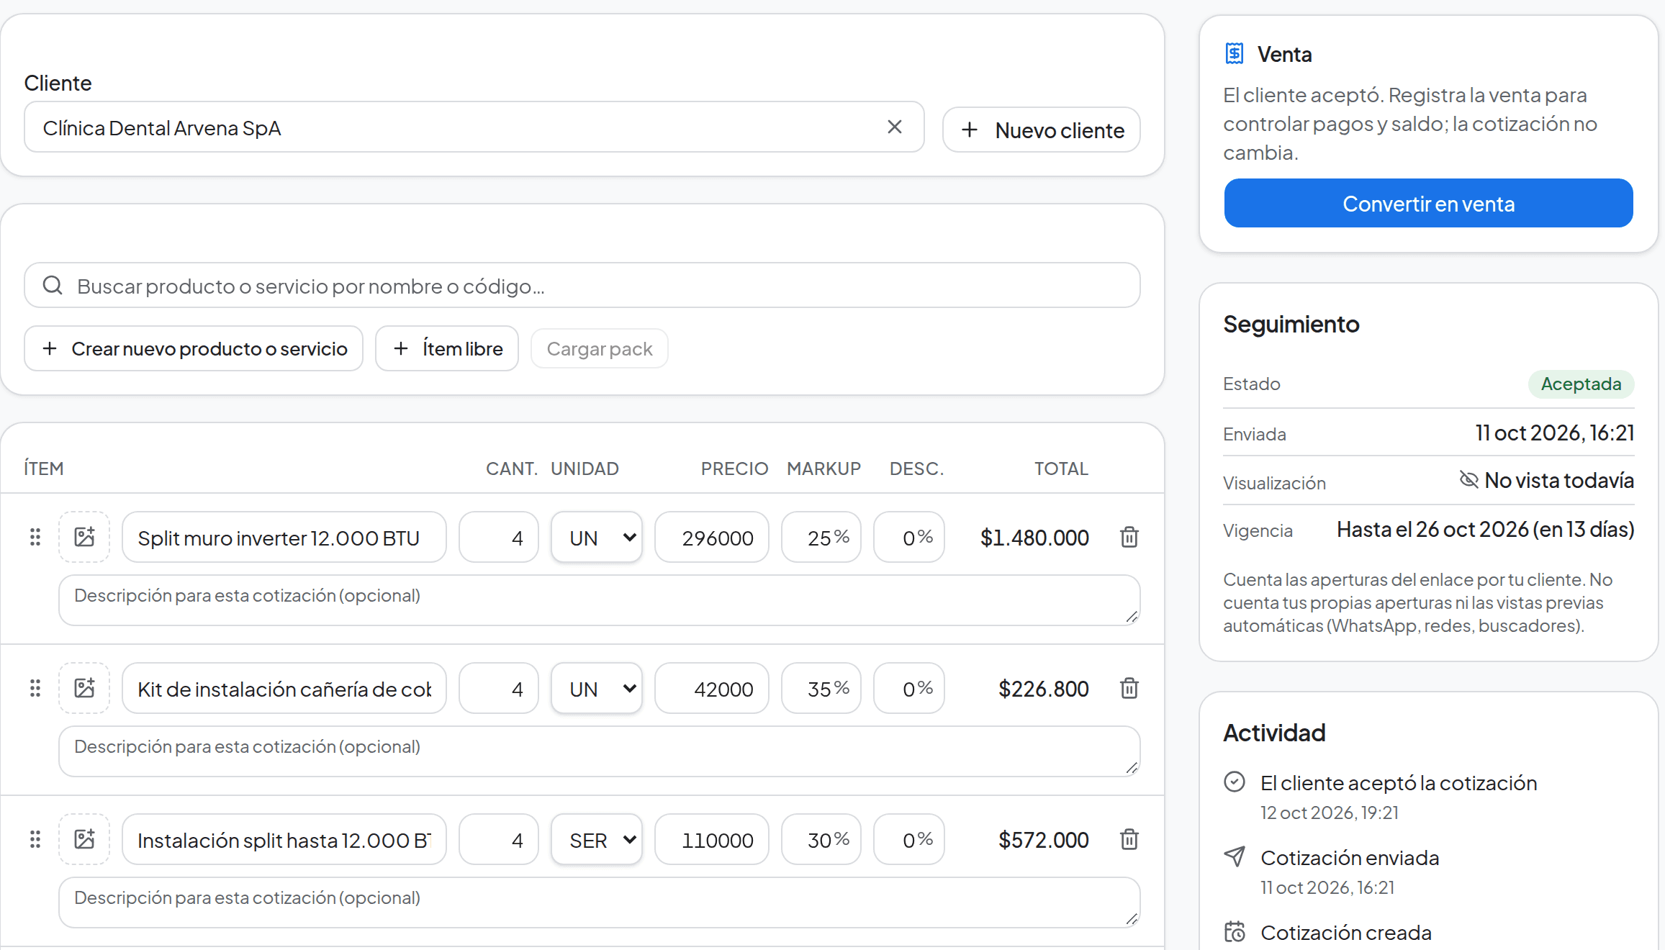
Task: Click description box under Instalación split
Action: click(x=600, y=902)
